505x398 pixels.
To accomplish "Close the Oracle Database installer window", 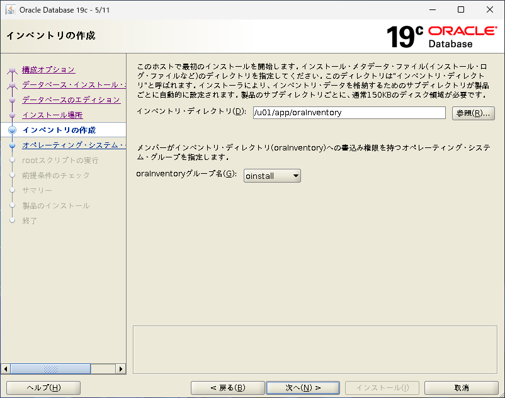I will 489,9.
